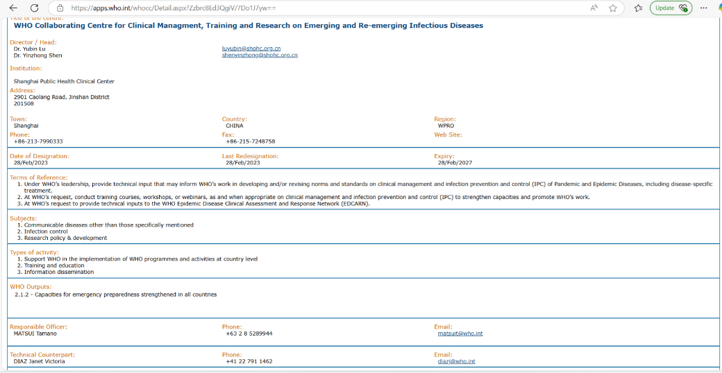
Task: Click fax number +86-215-7248758
Action: tap(251, 141)
